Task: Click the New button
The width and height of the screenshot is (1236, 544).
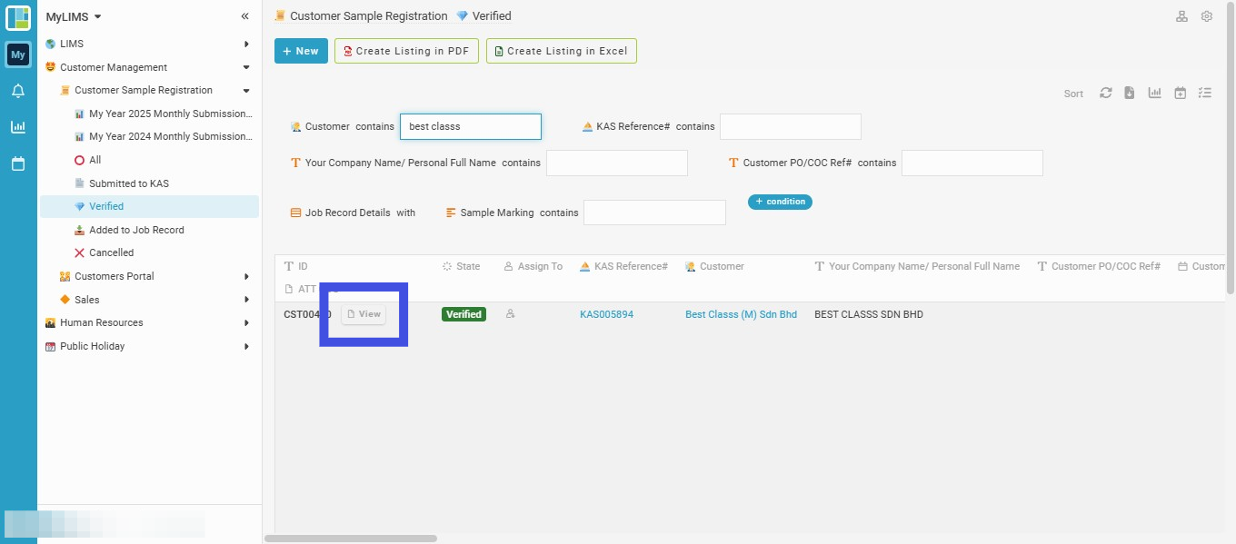Action: [x=301, y=51]
